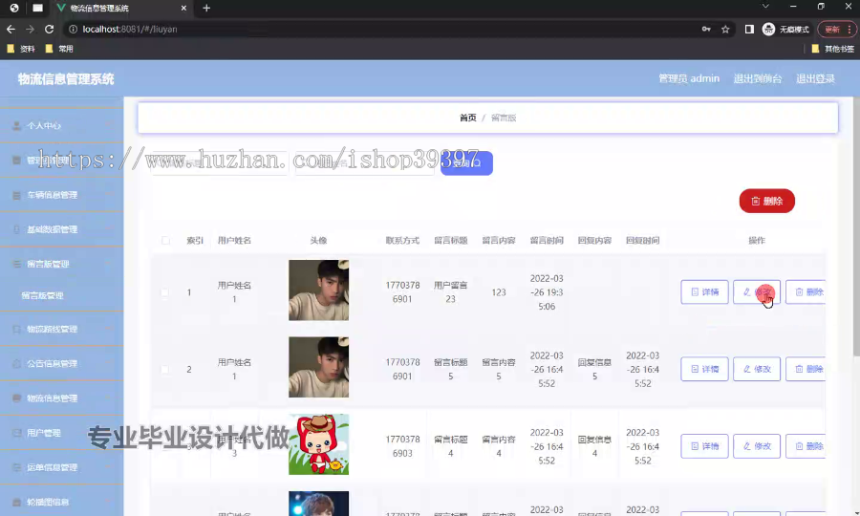
Task: Click 修改 for the index 1 row
Action: (757, 292)
